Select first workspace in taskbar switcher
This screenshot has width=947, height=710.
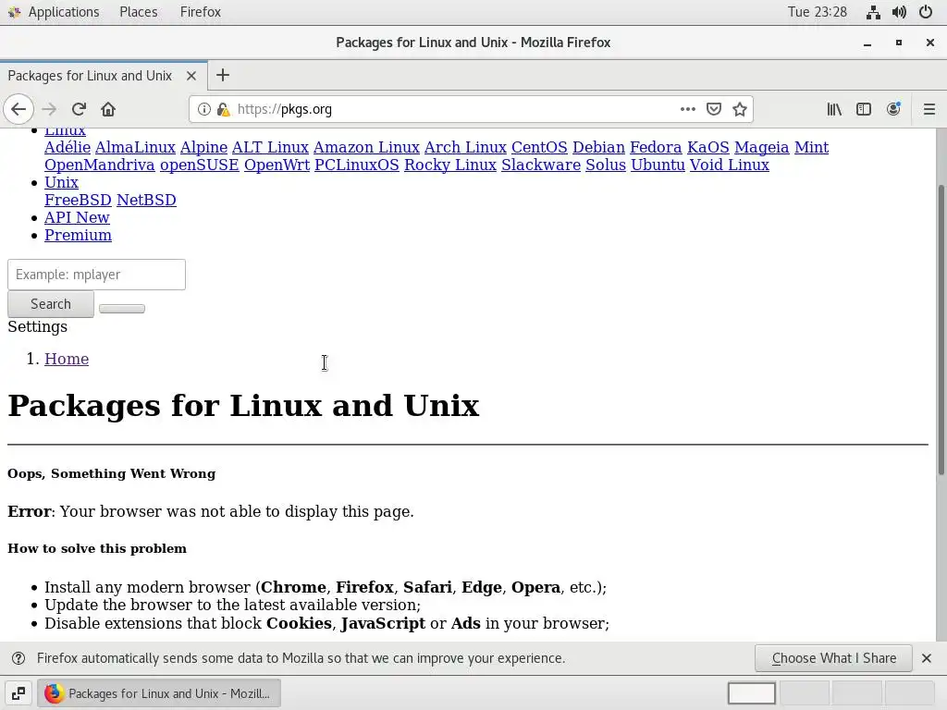coord(752,693)
